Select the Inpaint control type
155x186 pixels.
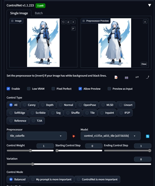tap(107, 113)
